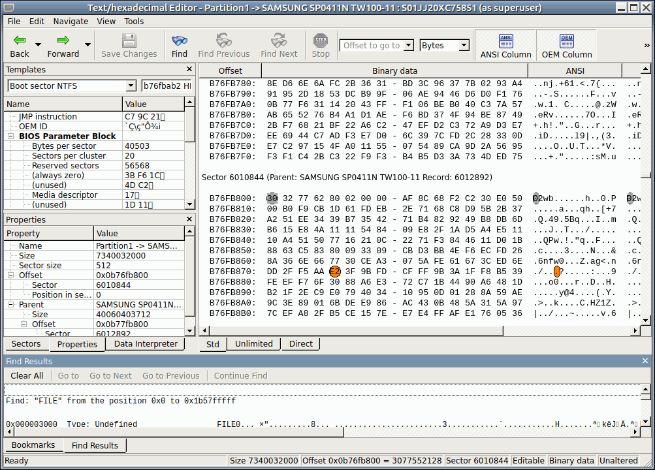
Task: Select the 0x000003000 find result row
Action: (322, 424)
